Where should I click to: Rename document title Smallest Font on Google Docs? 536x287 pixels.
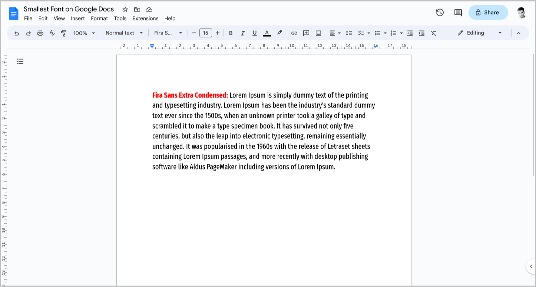coord(69,9)
